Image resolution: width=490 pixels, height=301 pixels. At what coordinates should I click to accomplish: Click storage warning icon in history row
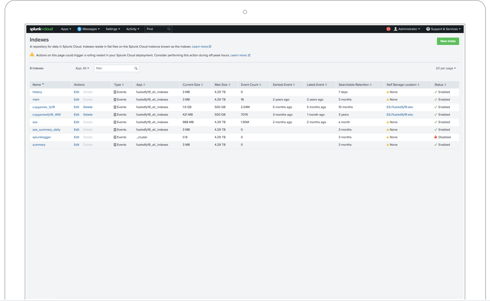(x=388, y=92)
